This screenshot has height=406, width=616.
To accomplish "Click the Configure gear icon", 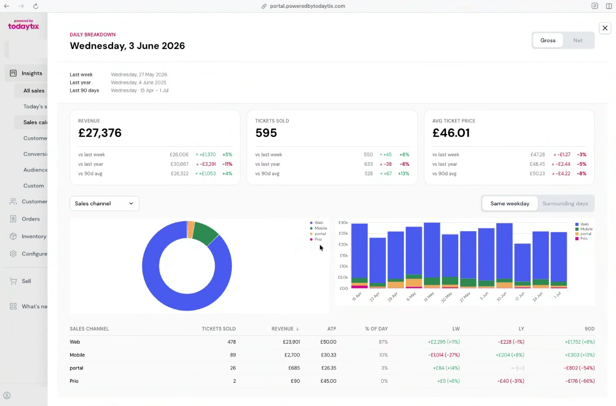I will pos(13,254).
